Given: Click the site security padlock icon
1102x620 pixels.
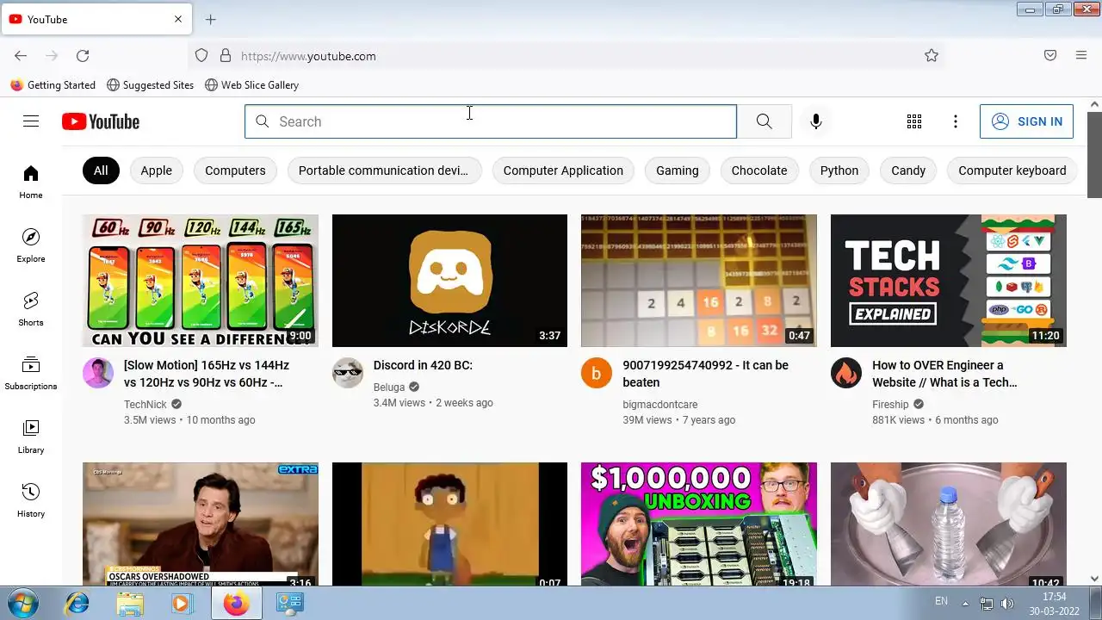Looking at the screenshot, I should [x=226, y=56].
